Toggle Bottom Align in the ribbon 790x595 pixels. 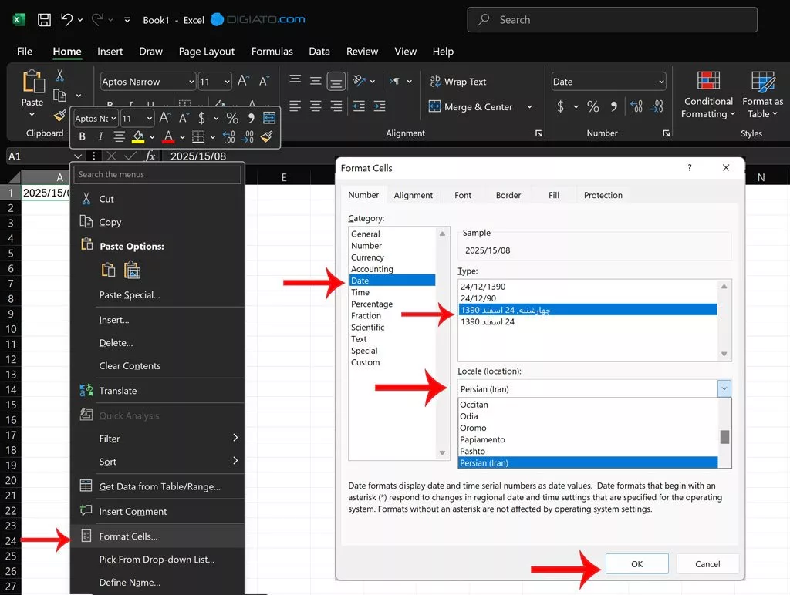coord(336,82)
